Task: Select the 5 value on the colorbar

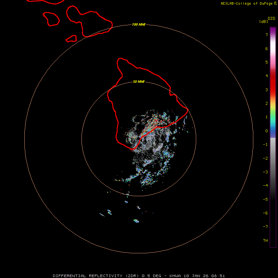Action: pyautogui.click(x=267, y=62)
